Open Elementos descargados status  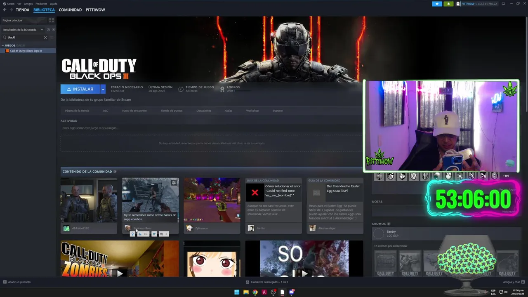click(x=267, y=282)
